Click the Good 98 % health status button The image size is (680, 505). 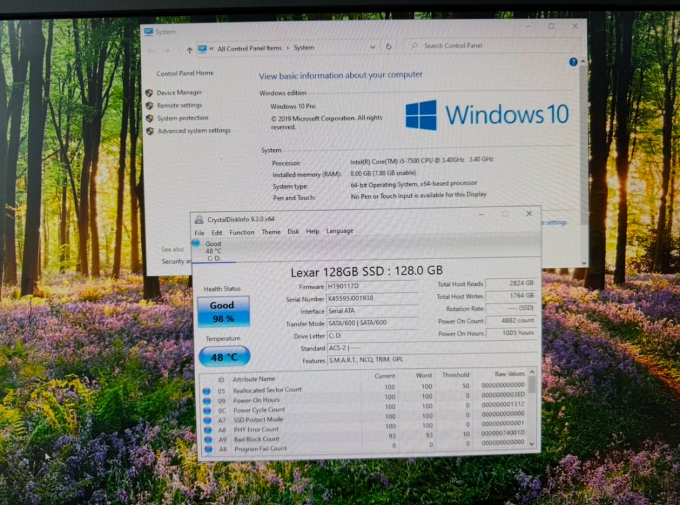tap(223, 312)
